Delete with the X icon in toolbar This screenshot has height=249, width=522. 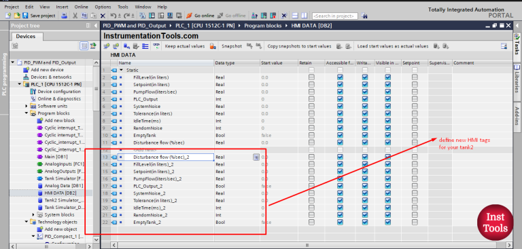pos(103,16)
